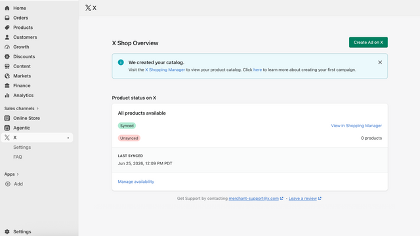Click external link icon after merchant-support email

click(x=282, y=198)
